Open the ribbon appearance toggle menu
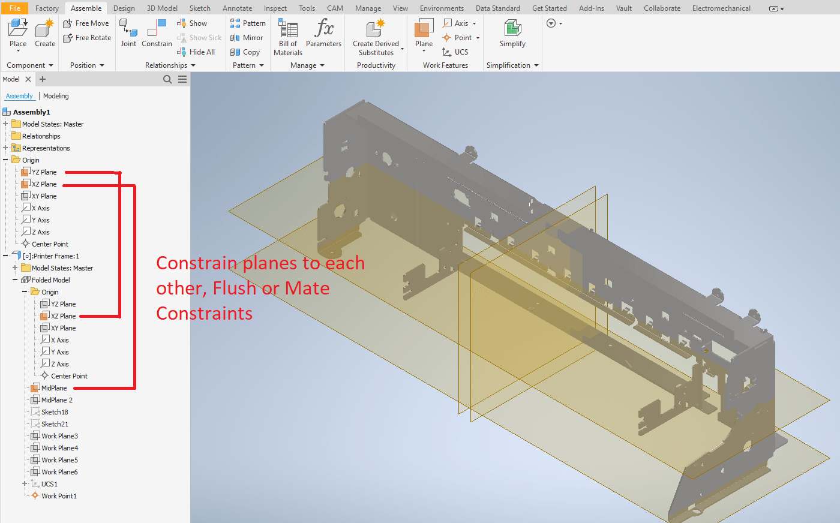 (x=776, y=9)
